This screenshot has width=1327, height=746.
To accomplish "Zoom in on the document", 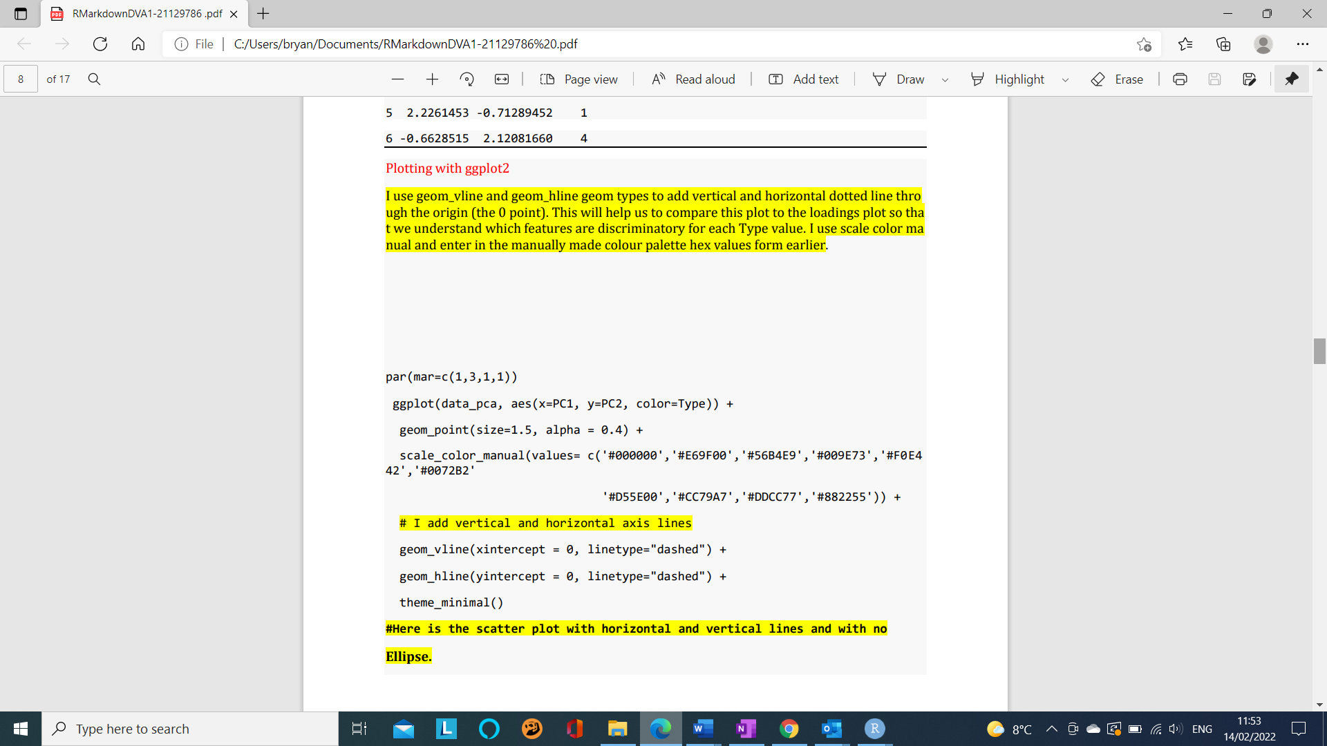I will pyautogui.click(x=432, y=79).
